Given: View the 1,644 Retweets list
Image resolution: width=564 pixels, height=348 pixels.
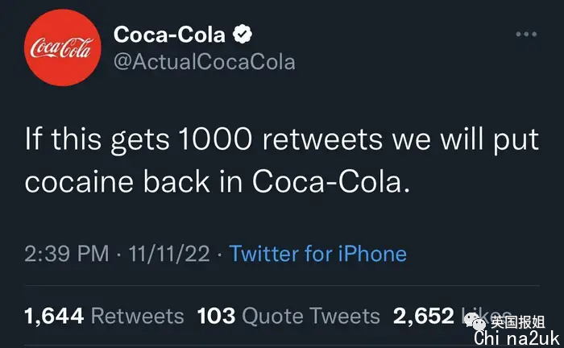Looking at the screenshot, I should pyautogui.click(x=104, y=316).
